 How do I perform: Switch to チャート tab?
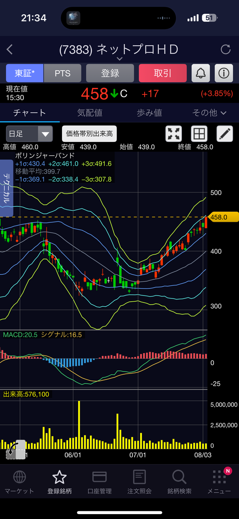30,113
